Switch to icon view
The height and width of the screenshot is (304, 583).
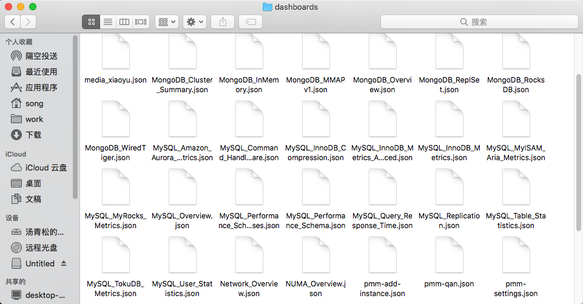tap(92, 22)
